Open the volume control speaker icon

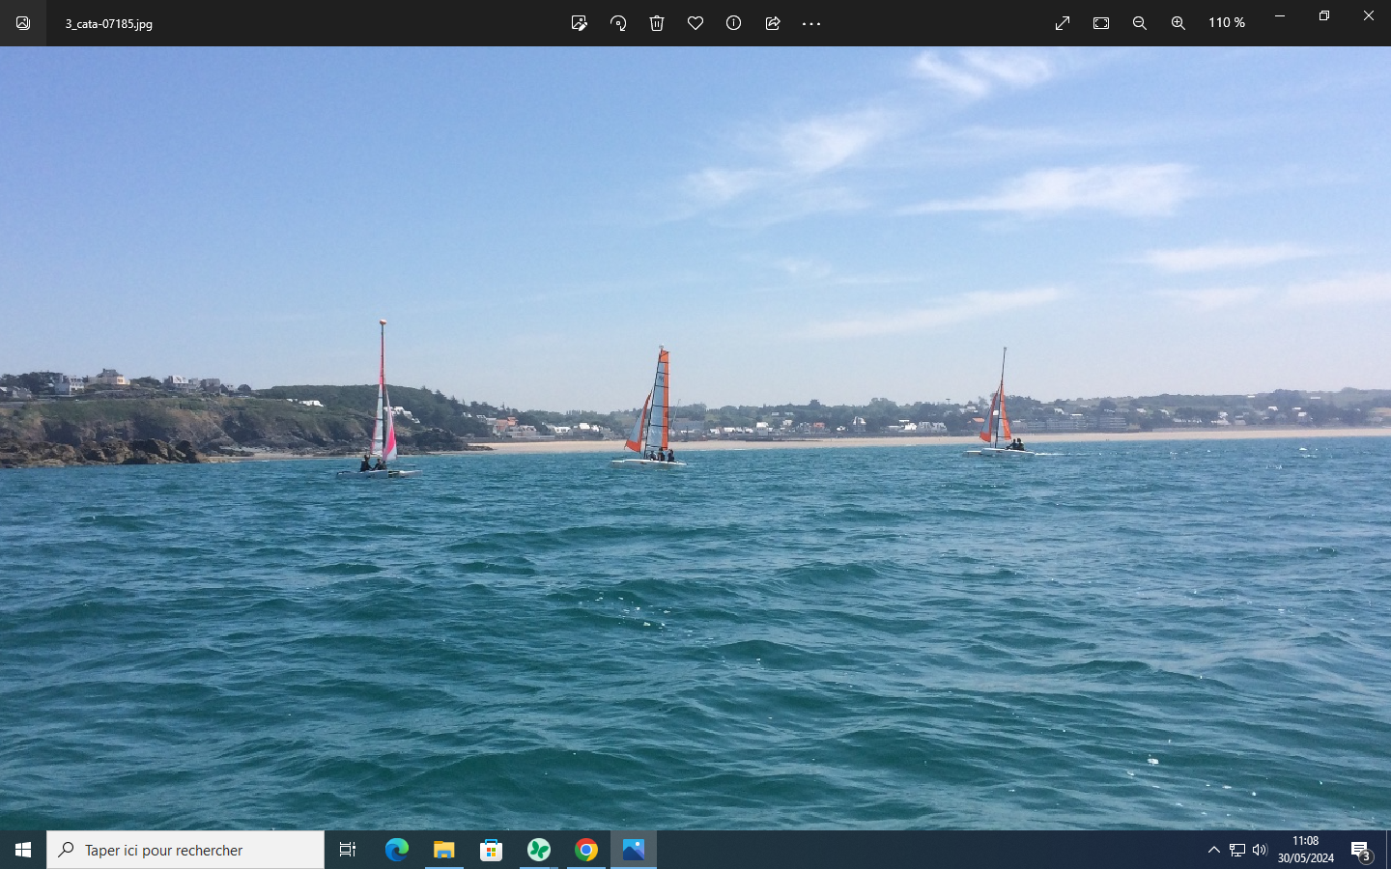1260,850
